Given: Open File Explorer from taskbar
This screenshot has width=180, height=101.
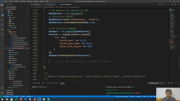Looking at the screenshot, I should (7, 99).
